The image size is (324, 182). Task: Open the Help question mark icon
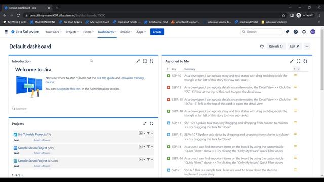click(296, 32)
